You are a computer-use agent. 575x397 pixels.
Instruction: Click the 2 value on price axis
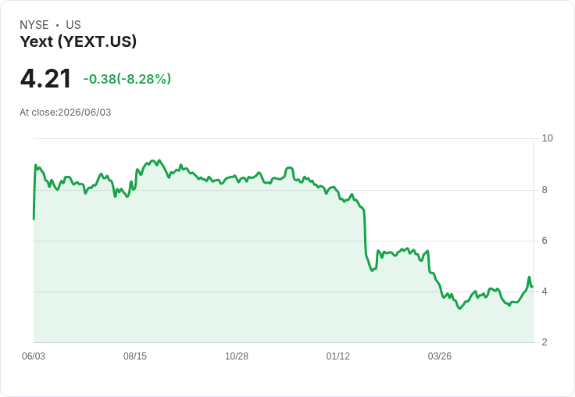pyautogui.click(x=545, y=342)
